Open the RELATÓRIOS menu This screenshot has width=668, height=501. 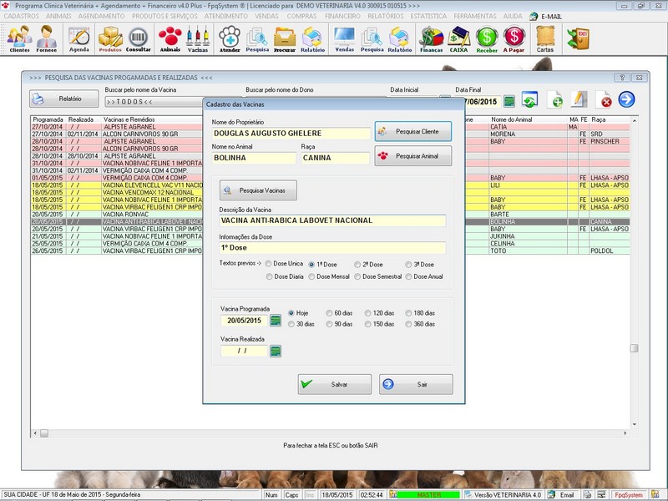pyautogui.click(x=386, y=16)
